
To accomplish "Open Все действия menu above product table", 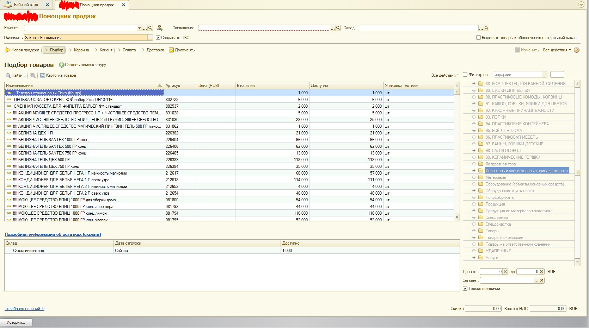I will click(445, 75).
